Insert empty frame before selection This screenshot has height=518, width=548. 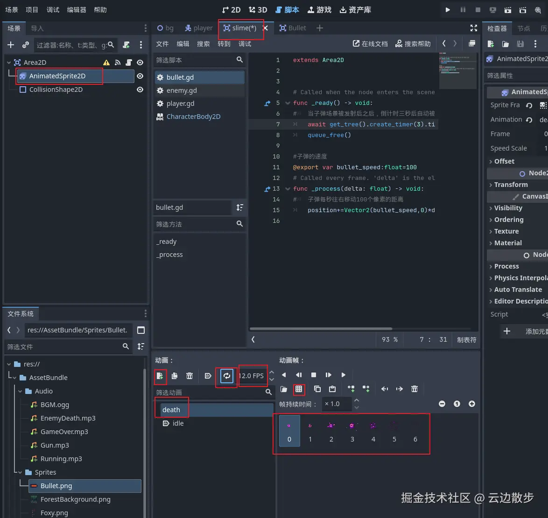(x=351, y=389)
